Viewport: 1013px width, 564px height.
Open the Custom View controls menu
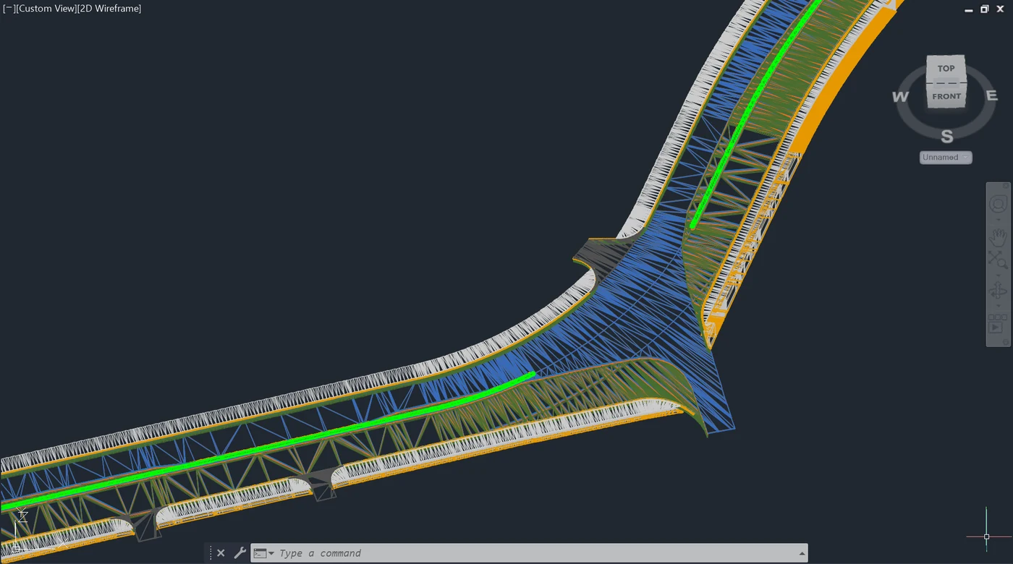(x=46, y=9)
